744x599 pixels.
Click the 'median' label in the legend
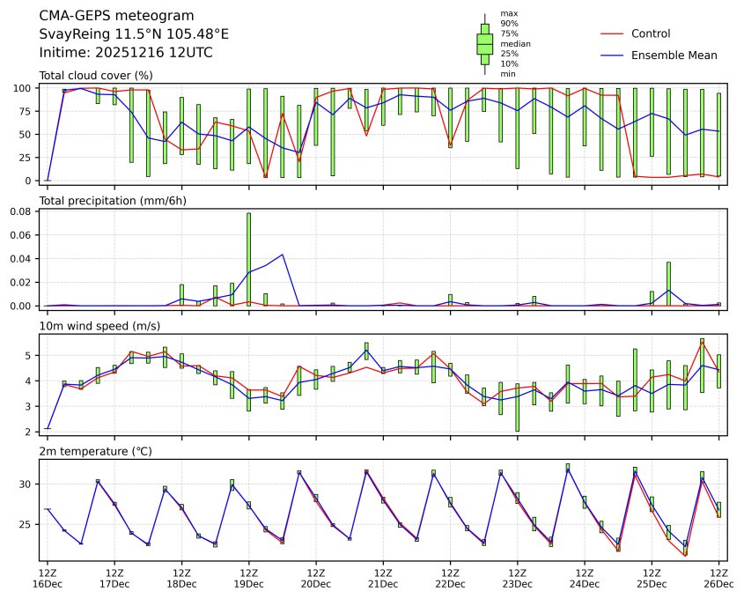(x=515, y=43)
